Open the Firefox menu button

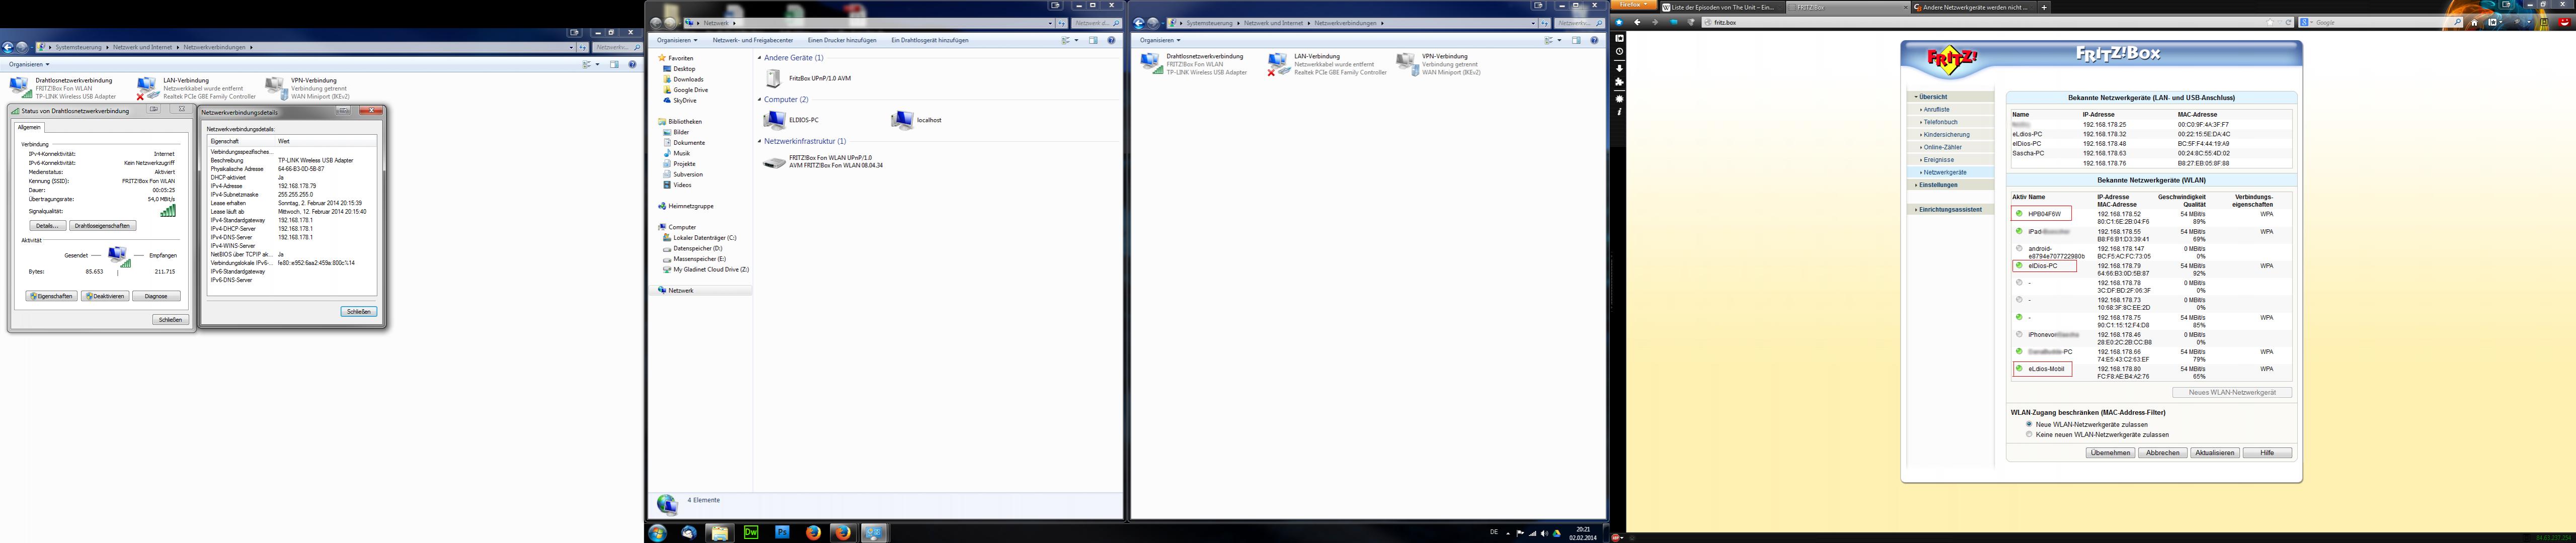1633,5
